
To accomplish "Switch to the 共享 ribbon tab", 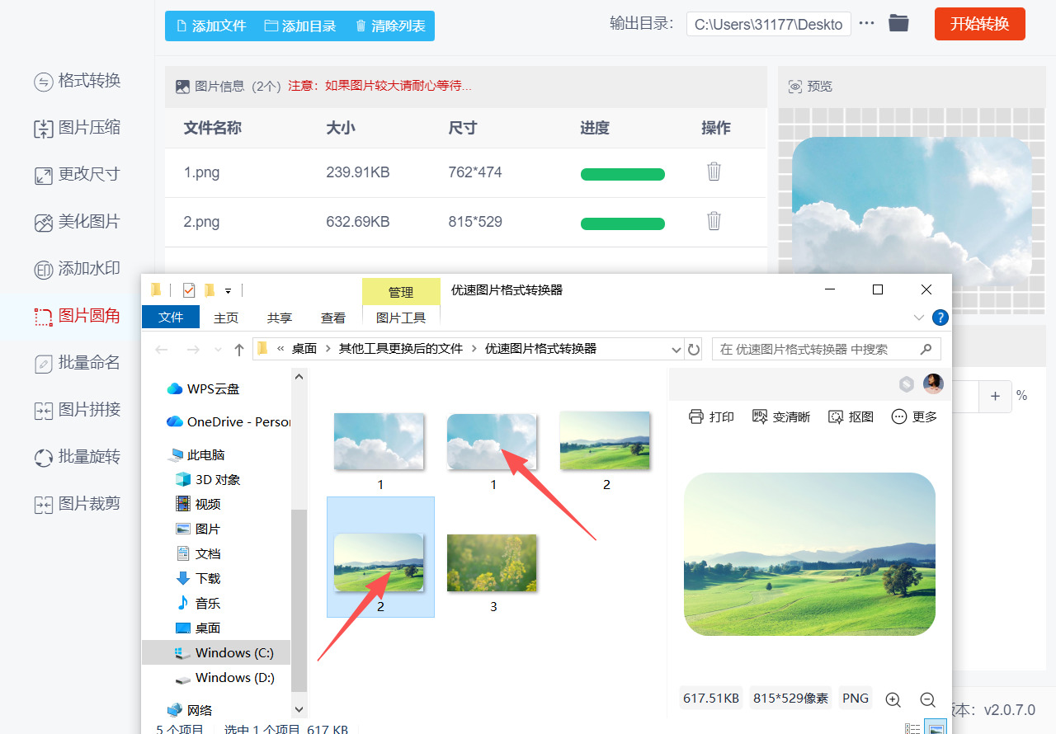I will [x=280, y=318].
